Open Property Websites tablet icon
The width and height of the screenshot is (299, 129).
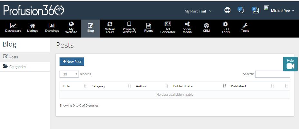click(x=129, y=24)
